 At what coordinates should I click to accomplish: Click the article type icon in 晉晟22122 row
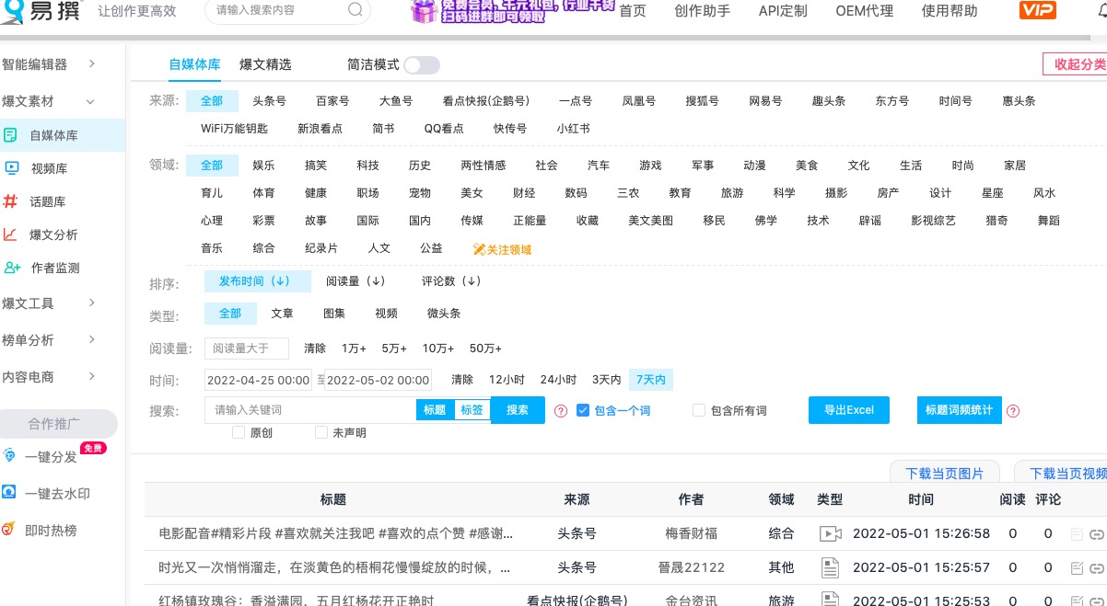(830, 567)
